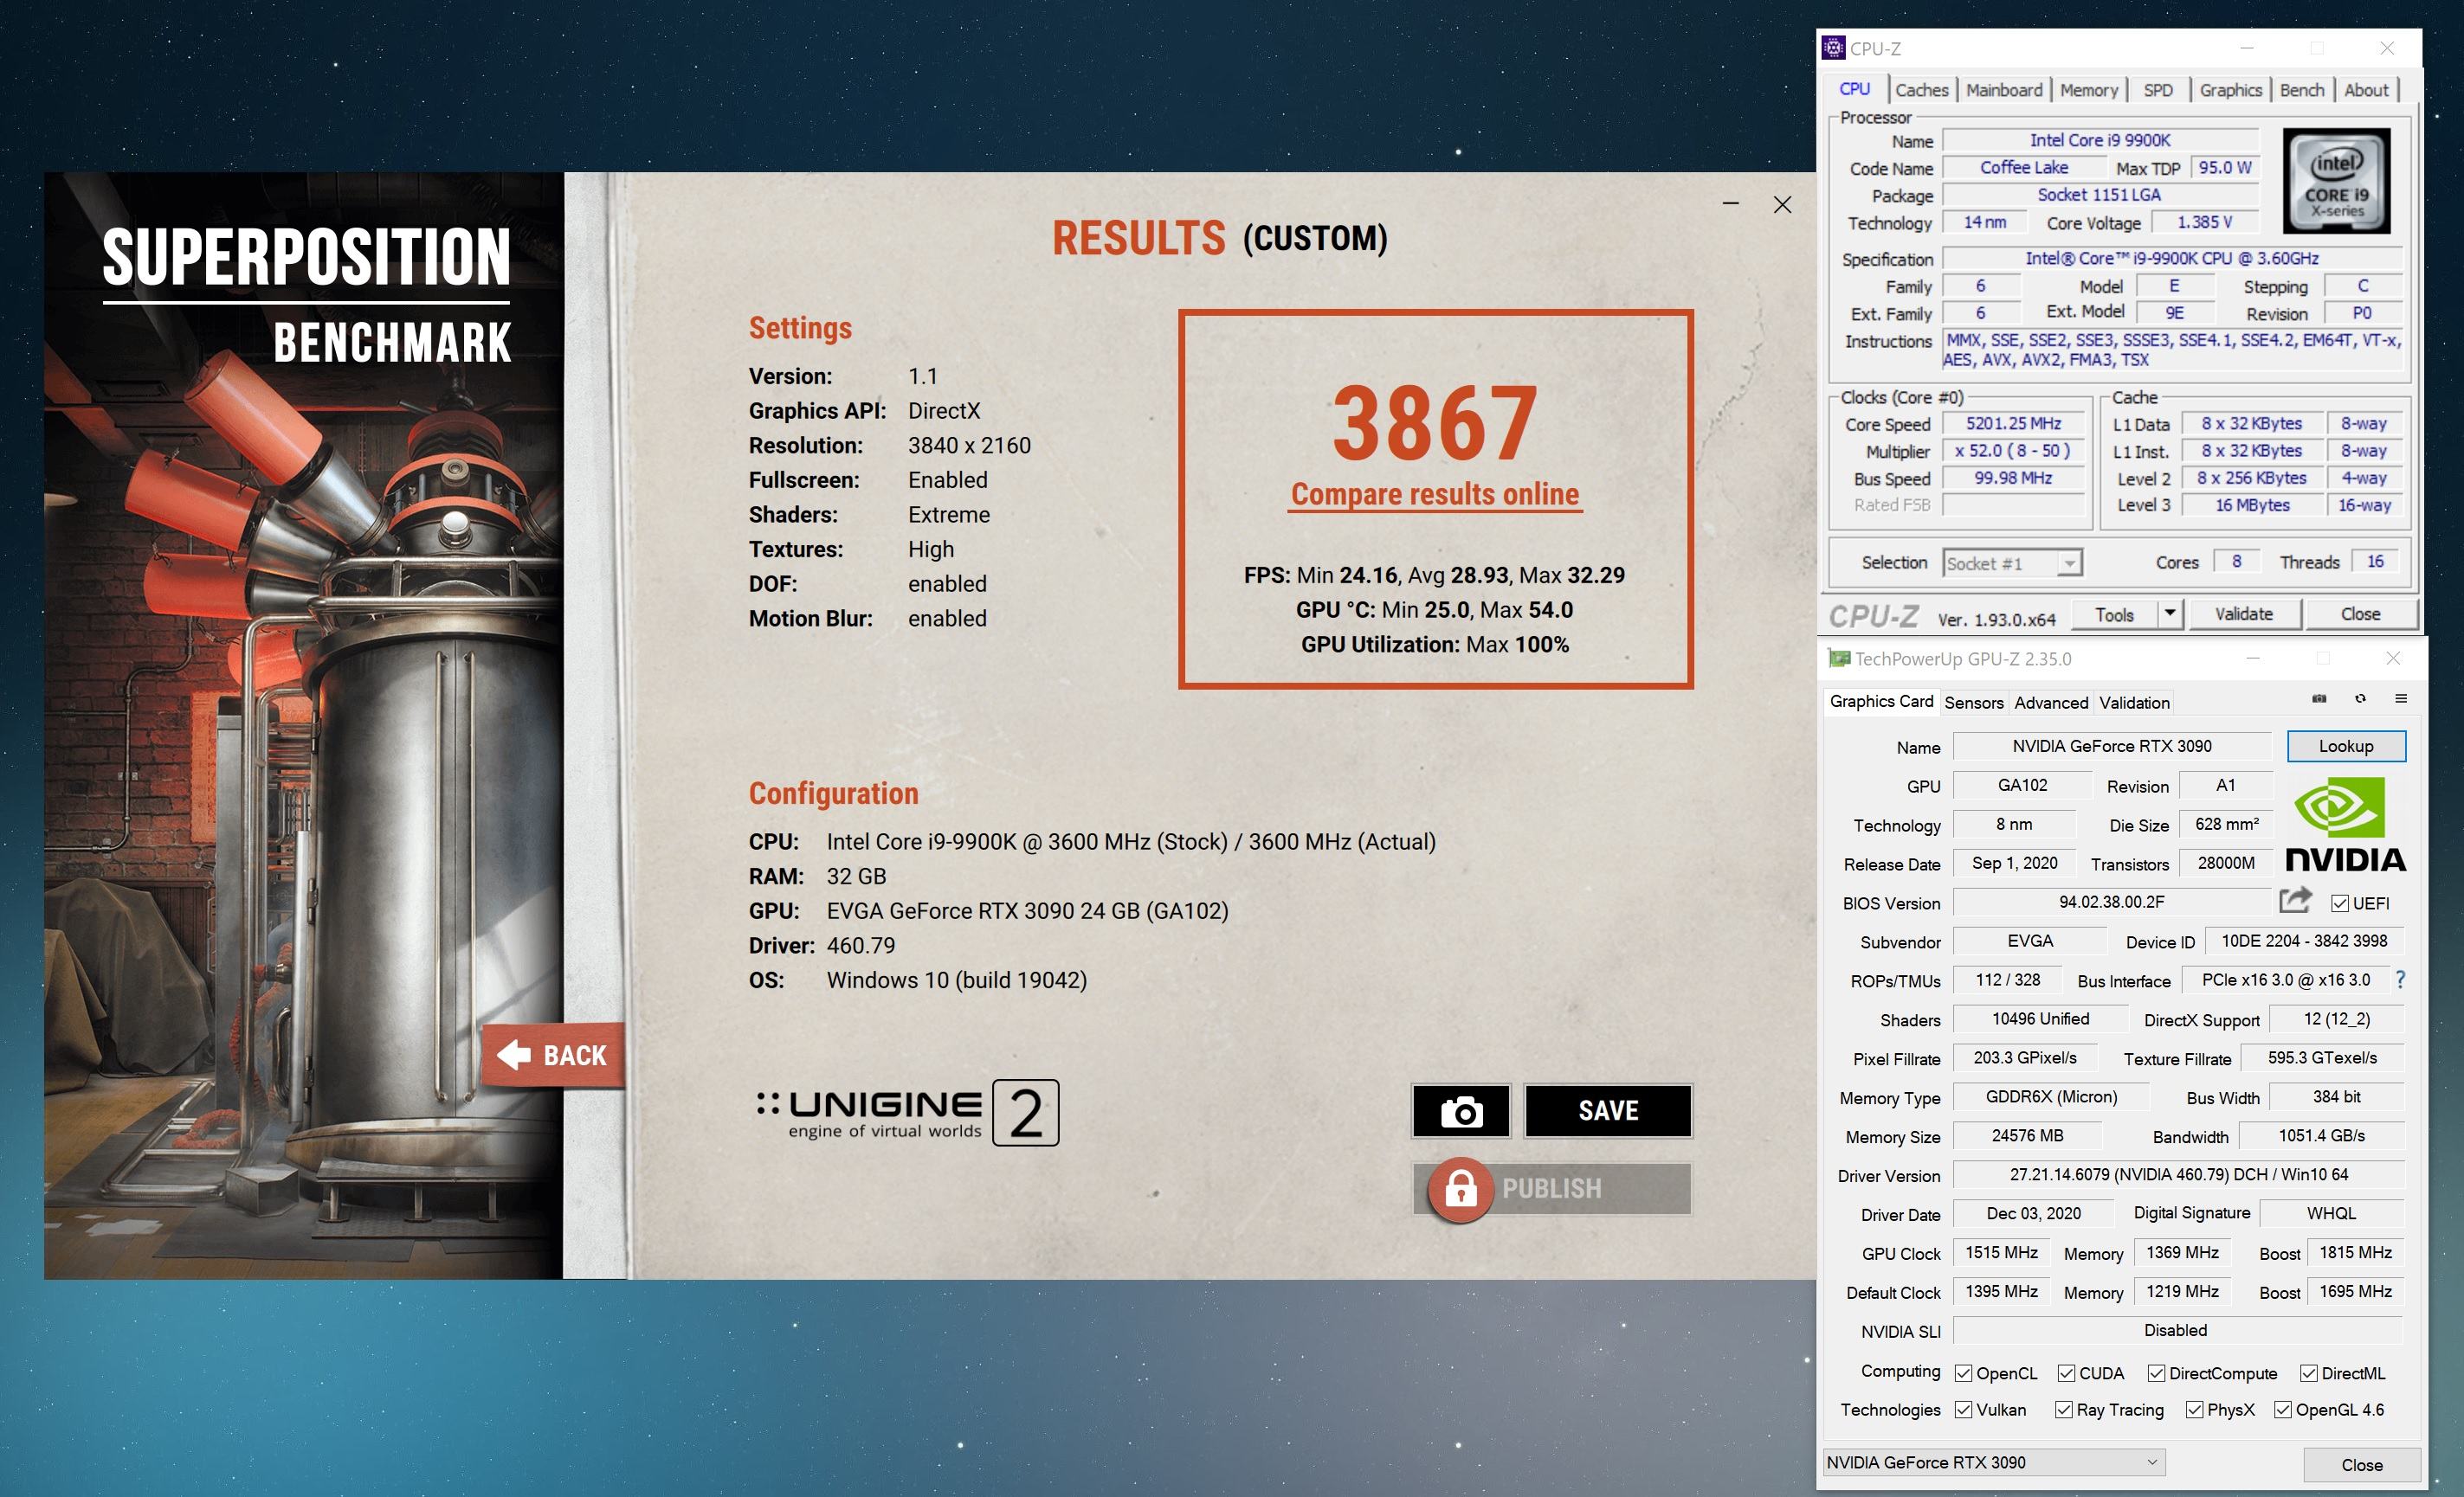Click the GPU-Z refresh icon
Image resolution: width=2464 pixels, height=1497 pixels.
pos(2360,698)
